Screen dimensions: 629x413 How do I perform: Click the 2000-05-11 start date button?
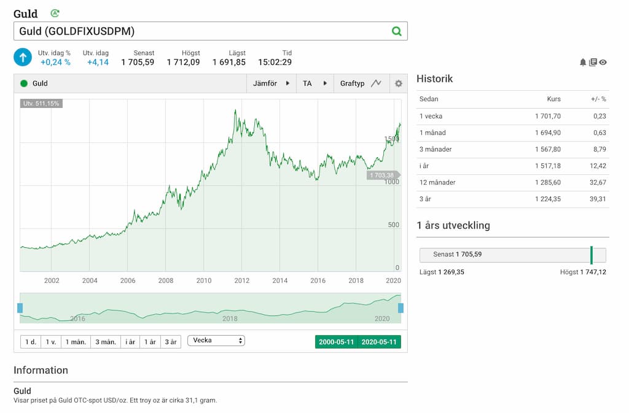[336, 342]
